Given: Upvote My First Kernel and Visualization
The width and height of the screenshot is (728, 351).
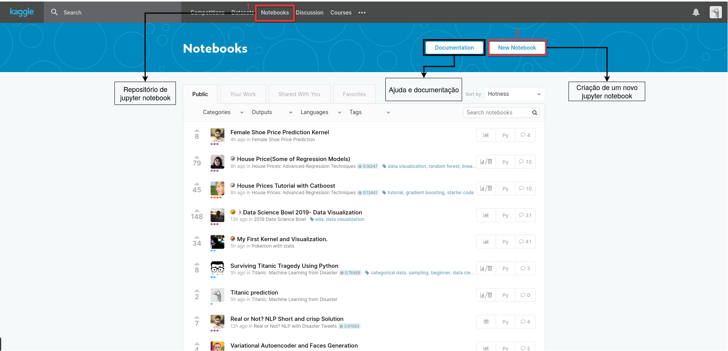Looking at the screenshot, I should click(197, 237).
